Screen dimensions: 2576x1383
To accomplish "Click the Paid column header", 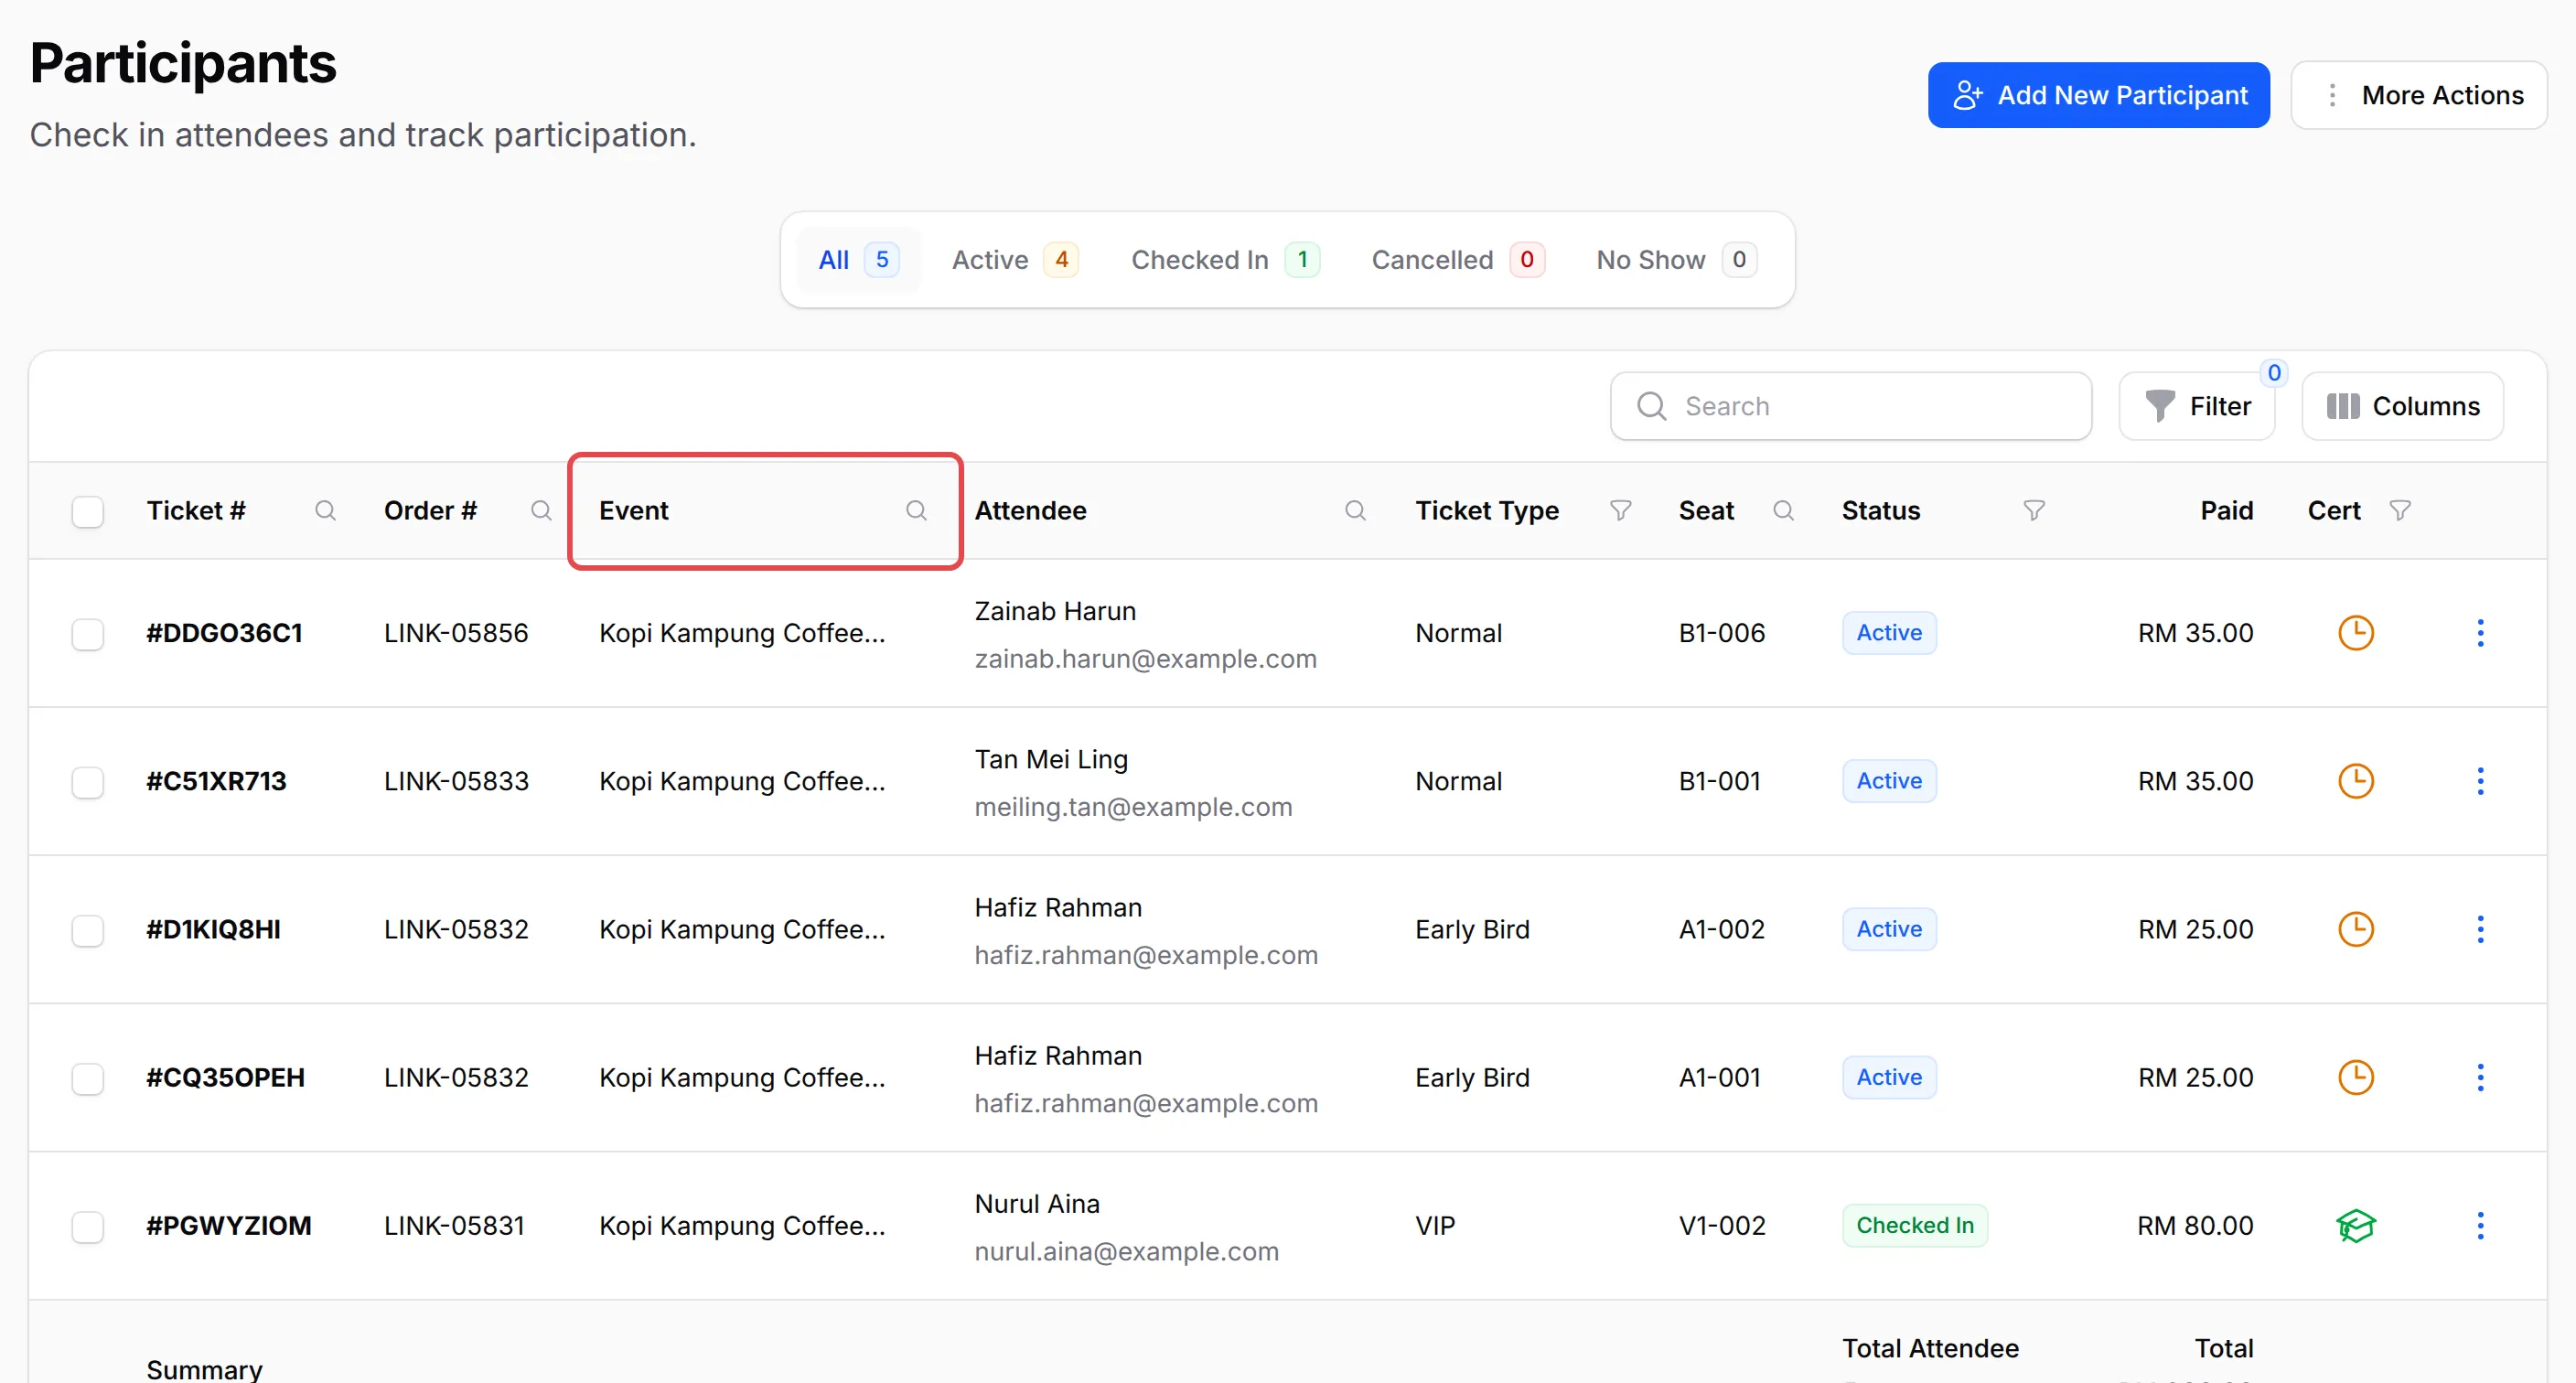I will 2226,511.
